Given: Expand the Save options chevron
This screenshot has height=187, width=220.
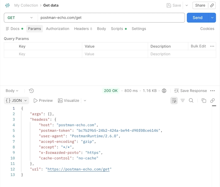Looking at the screenshot, I should (x=187, y=5).
